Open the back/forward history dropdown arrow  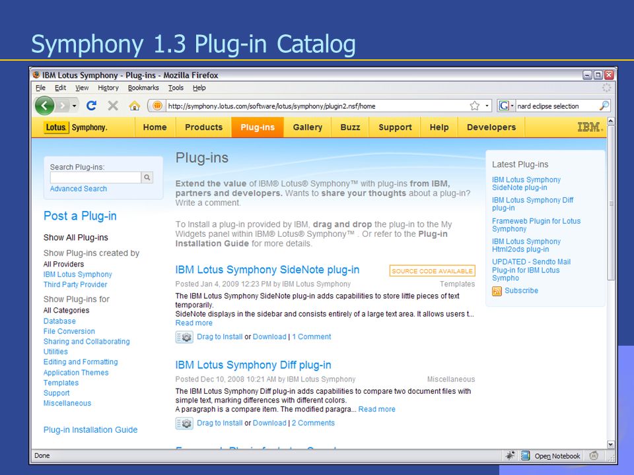(x=75, y=106)
